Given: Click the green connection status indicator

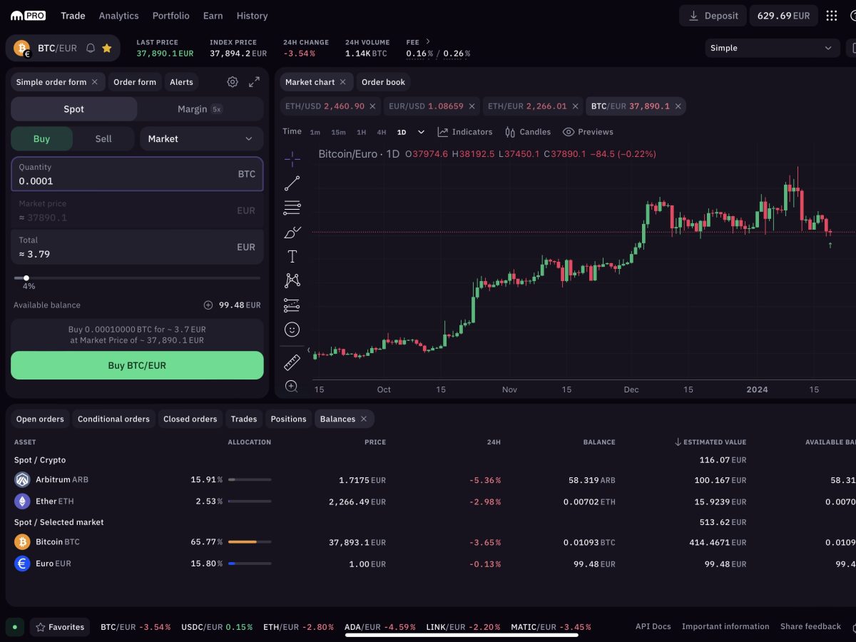Looking at the screenshot, I should [x=14, y=627].
